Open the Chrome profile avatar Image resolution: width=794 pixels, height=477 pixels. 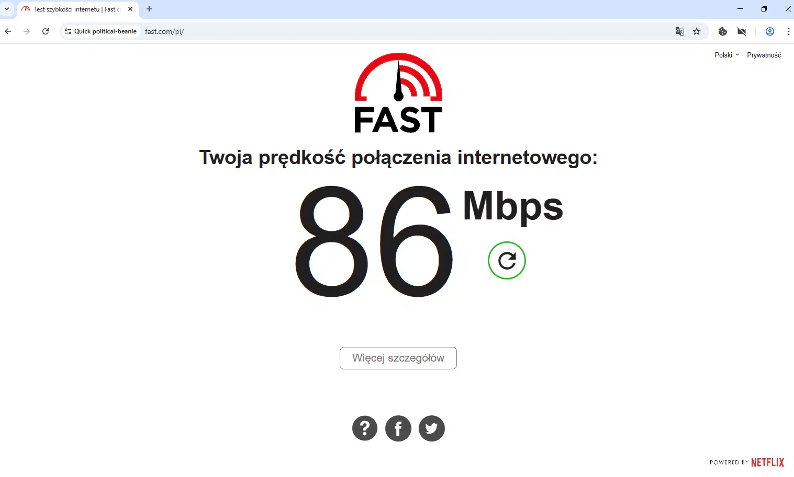(770, 31)
